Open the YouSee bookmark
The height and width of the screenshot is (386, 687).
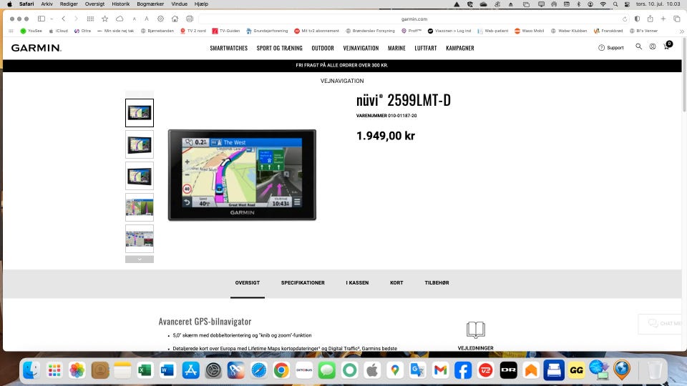tap(31, 31)
